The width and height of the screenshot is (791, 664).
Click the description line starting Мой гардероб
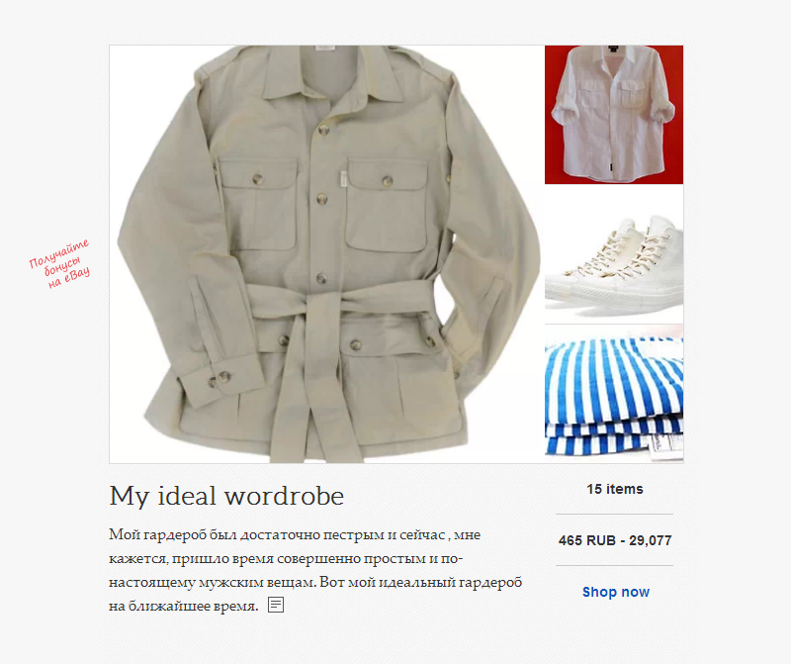295,534
